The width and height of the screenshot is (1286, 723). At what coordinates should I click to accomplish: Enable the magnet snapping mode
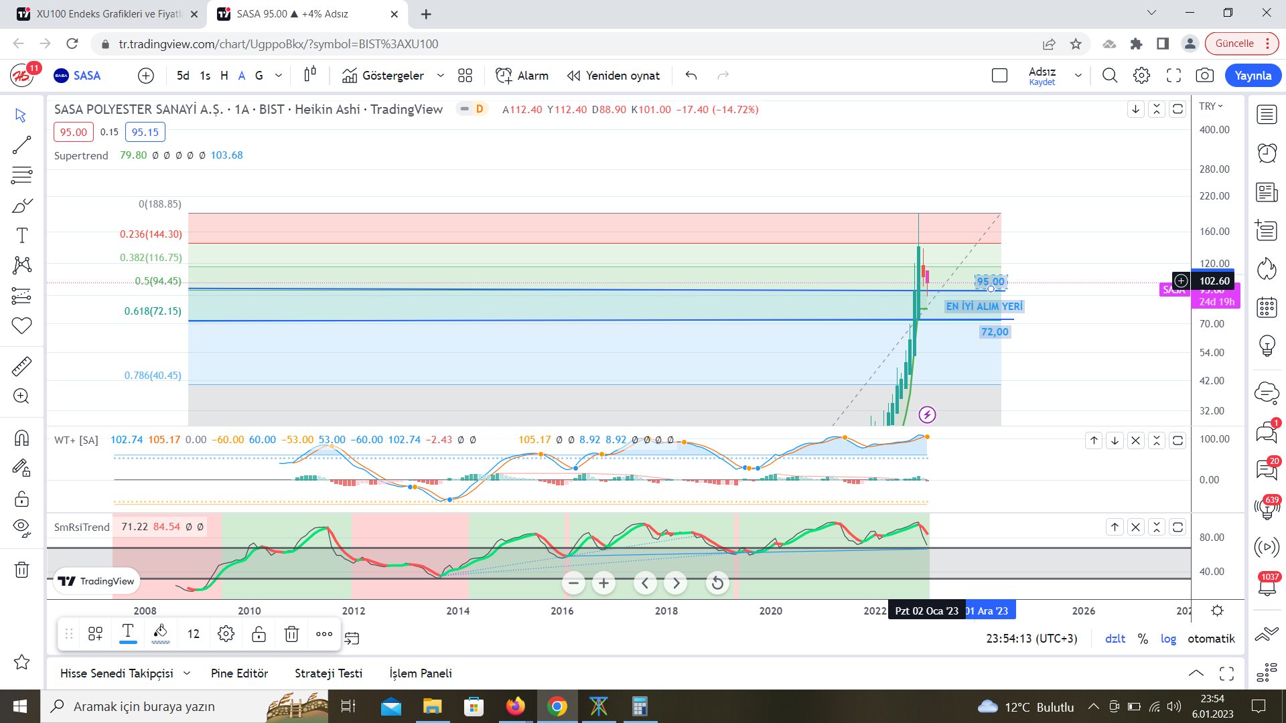tap(21, 438)
